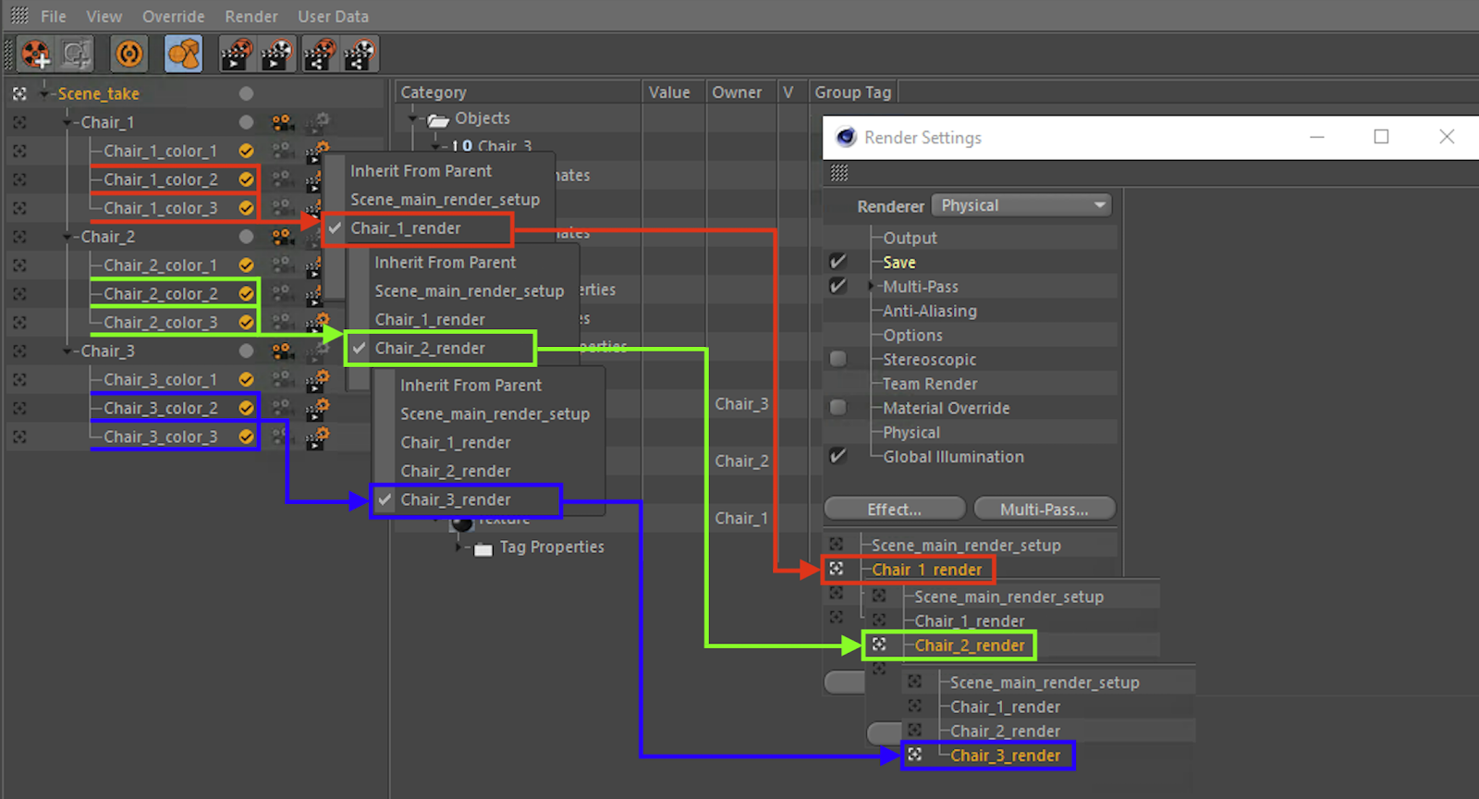Select Team Render in Render Settings list
The image size is (1479, 799).
tap(930, 384)
